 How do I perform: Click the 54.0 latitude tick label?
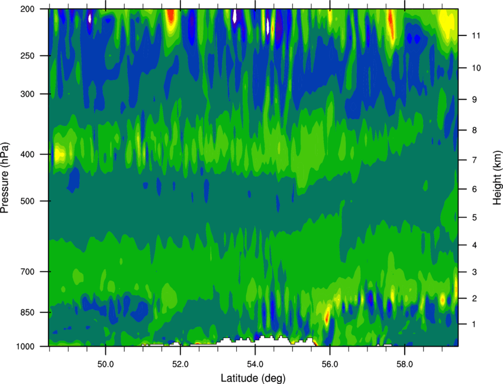click(256, 365)
